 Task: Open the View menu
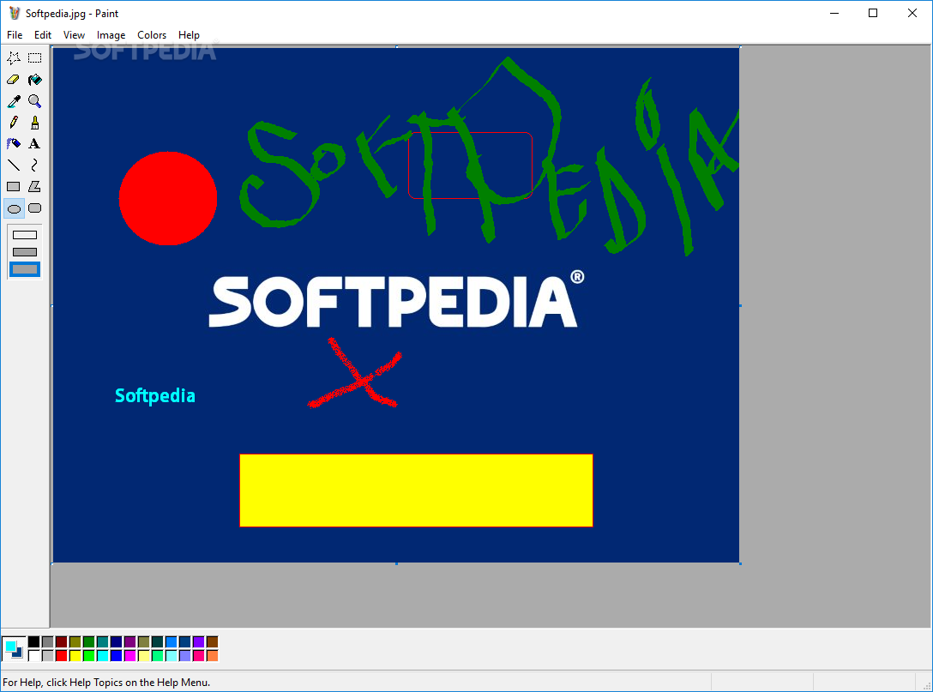[x=74, y=35]
